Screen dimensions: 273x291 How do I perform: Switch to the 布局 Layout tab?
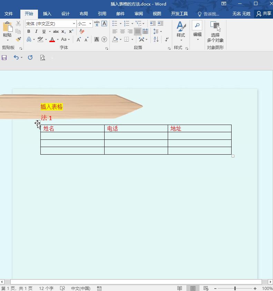pyautogui.click(x=84, y=14)
